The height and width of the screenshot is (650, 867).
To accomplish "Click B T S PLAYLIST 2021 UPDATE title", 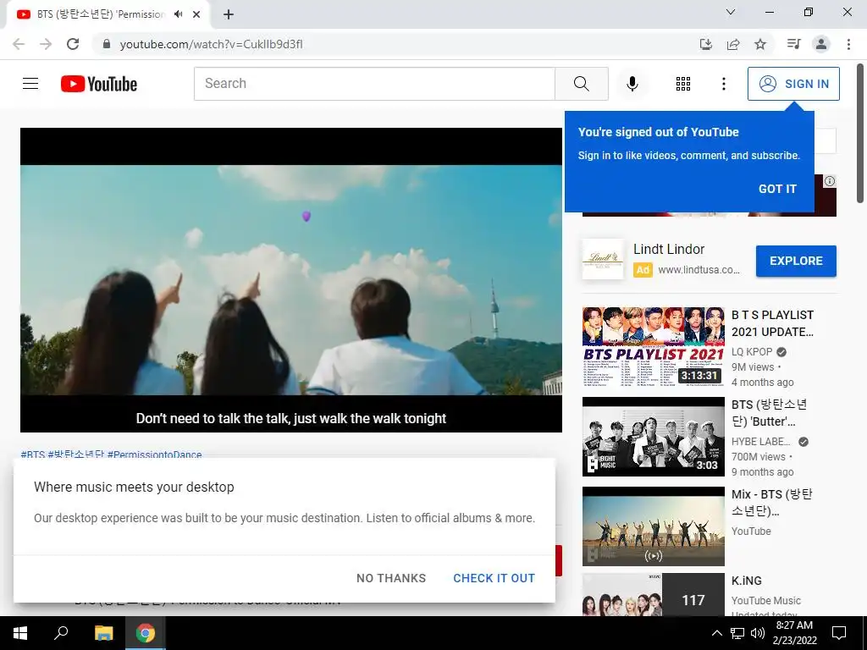I will click(x=772, y=323).
